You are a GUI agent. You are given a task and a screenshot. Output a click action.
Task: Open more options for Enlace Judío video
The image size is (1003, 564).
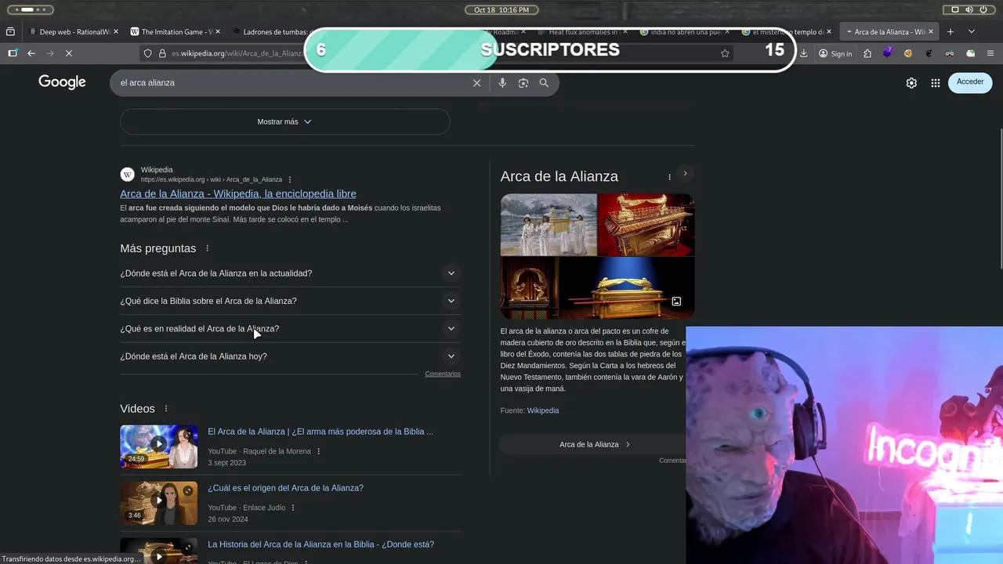(x=293, y=508)
